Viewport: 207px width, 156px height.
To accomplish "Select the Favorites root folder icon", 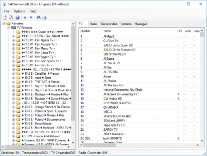I will (x=9, y=24).
